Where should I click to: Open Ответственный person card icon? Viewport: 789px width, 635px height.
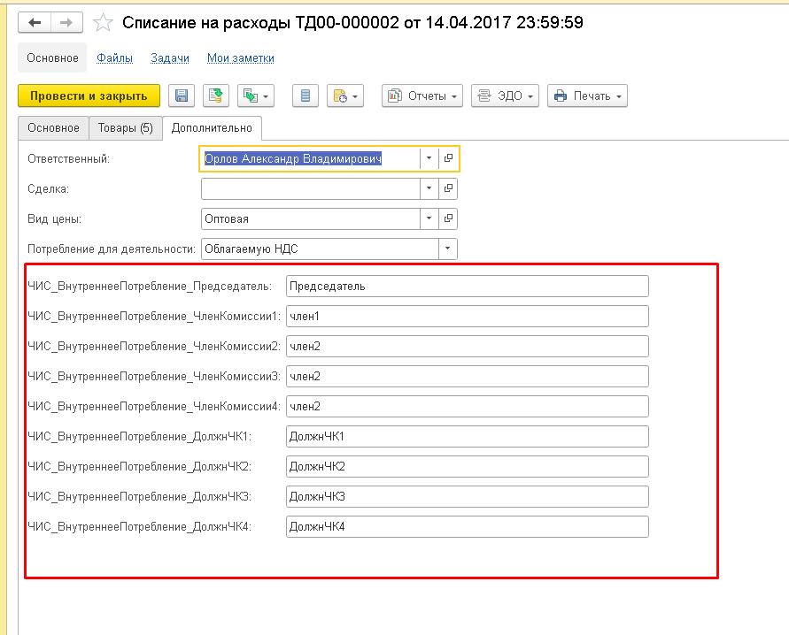point(448,158)
